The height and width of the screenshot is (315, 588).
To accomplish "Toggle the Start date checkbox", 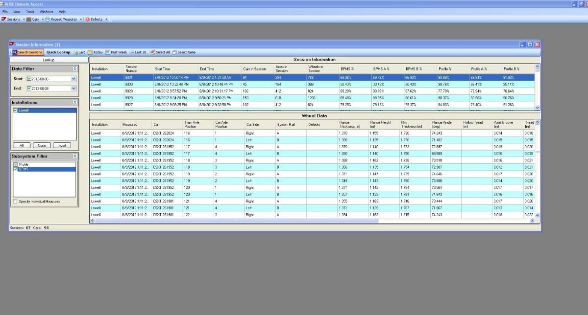I will (x=29, y=78).
